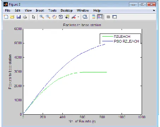160x127 pixels.
Task: Toggle the Insert Colorbar icon
Action: (x=94, y=17)
